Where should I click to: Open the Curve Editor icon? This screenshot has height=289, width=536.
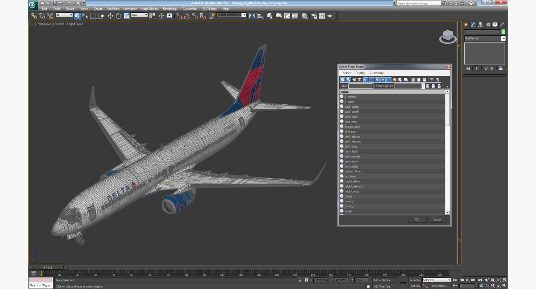[287, 16]
